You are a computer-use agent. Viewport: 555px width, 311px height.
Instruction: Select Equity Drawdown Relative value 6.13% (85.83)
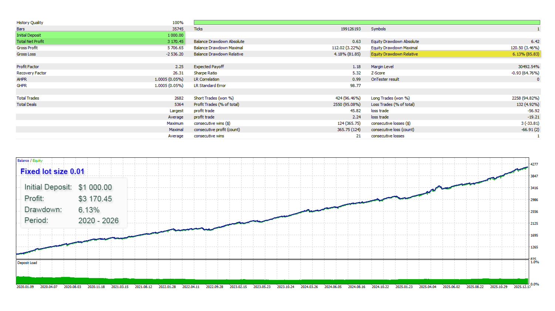tap(526, 54)
